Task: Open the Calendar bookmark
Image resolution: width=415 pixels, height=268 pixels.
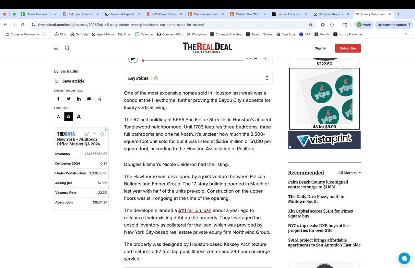Action: [x=144, y=34]
